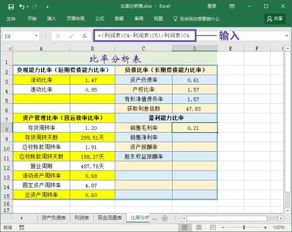Click the 登录 sign-in button
292x232 pixels.
point(212,6)
